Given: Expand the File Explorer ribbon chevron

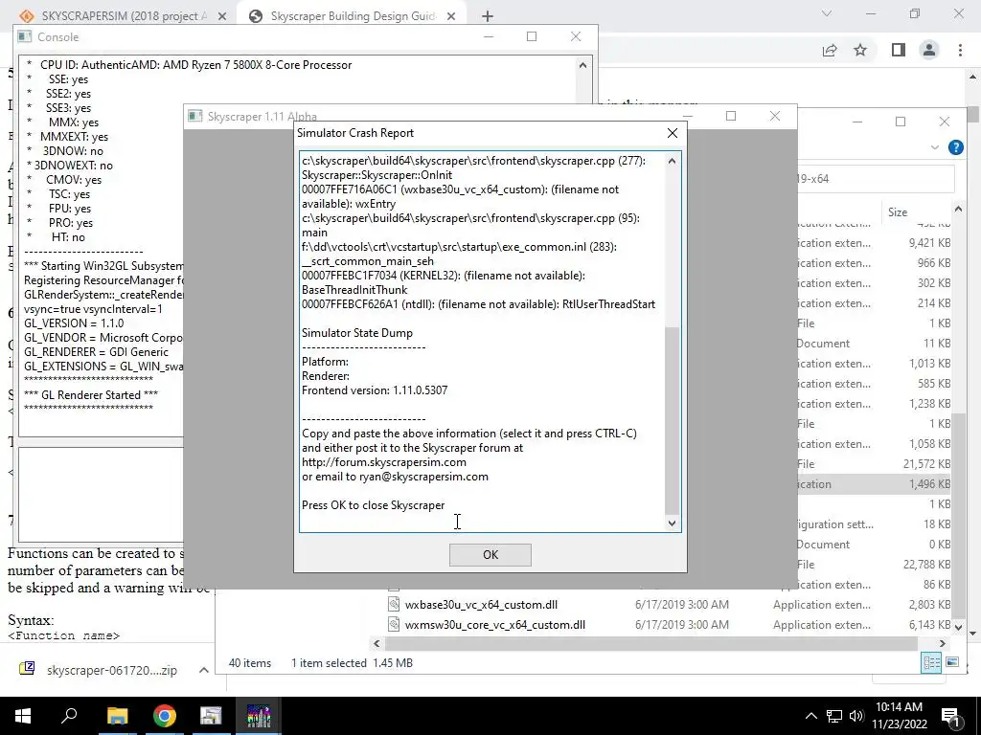Looking at the screenshot, I should [x=935, y=147].
